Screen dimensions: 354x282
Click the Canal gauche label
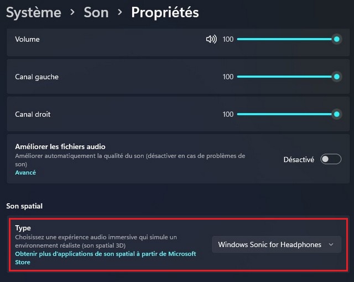click(37, 77)
